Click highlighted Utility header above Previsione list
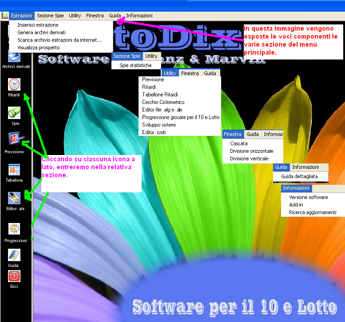Screen dimensions: 345x322 click(170, 73)
